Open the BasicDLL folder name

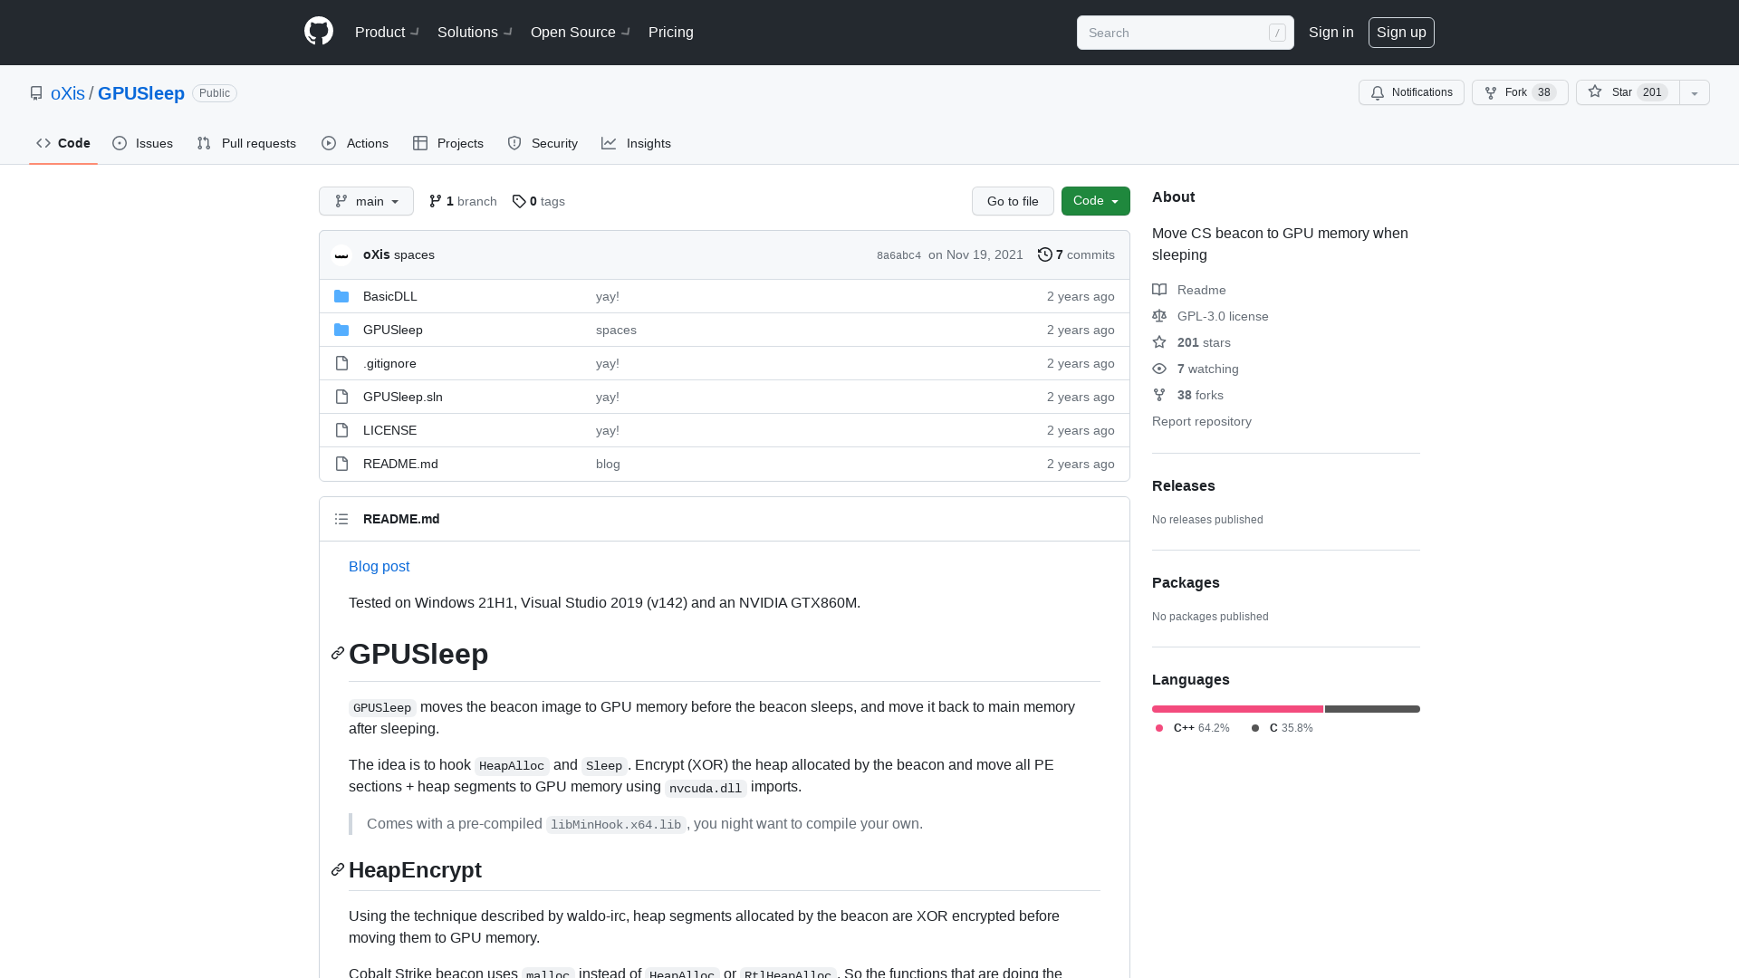coord(390,296)
